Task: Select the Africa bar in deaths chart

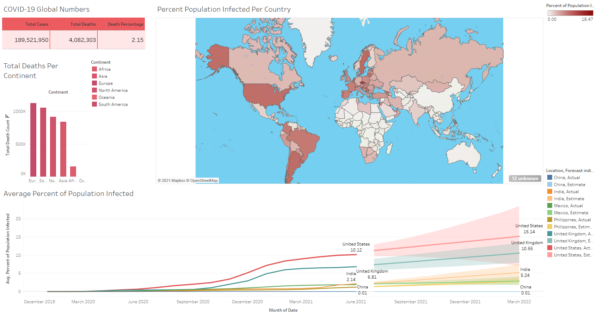Action: click(73, 171)
